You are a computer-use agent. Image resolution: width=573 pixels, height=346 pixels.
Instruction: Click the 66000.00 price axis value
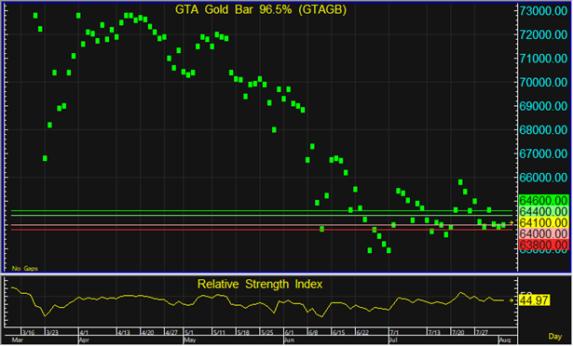pos(543,178)
